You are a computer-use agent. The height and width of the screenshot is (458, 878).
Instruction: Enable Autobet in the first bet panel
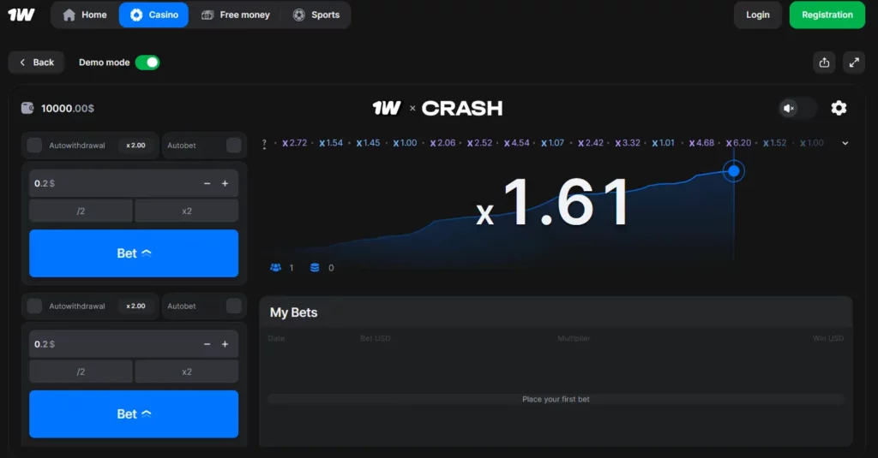233,146
